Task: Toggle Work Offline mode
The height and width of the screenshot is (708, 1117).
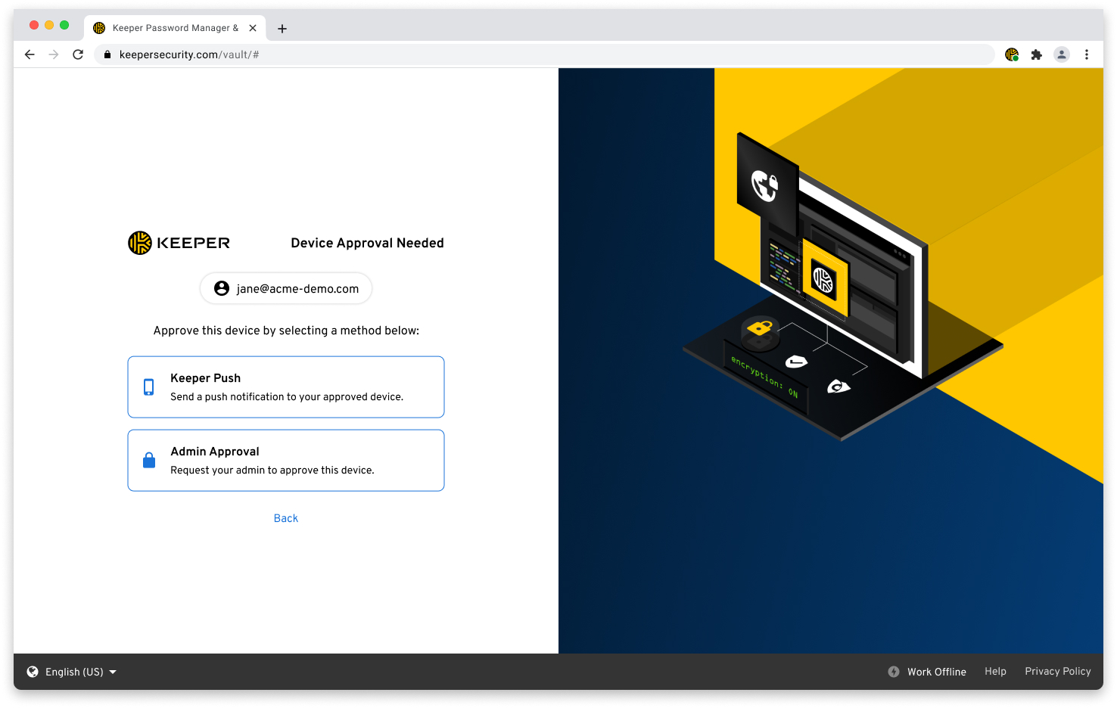Action: (936, 672)
